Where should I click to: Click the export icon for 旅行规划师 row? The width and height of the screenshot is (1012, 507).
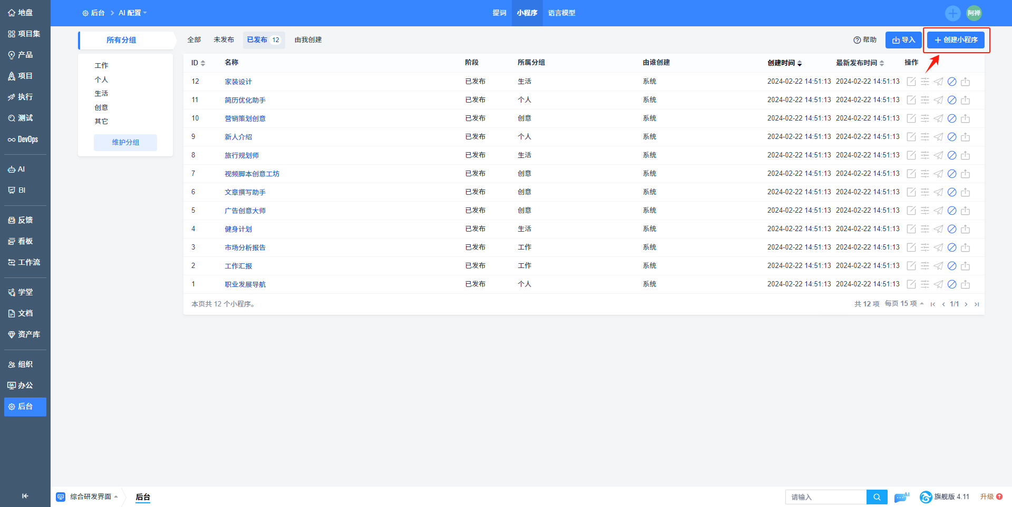[x=965, y=155]
